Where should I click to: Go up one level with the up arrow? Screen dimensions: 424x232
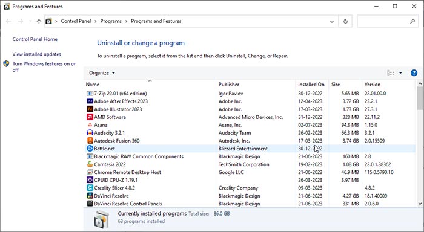(39, 21)
